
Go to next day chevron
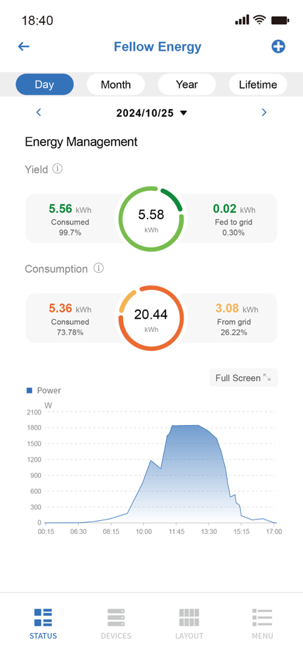(264, 112)
